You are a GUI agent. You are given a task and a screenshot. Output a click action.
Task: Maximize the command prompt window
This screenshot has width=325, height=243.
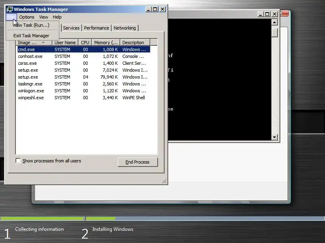267,14
